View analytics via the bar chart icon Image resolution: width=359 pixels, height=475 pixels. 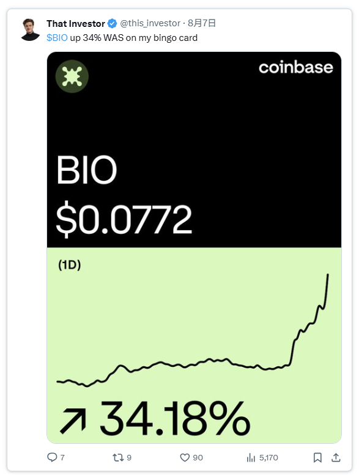click(251, 457)
